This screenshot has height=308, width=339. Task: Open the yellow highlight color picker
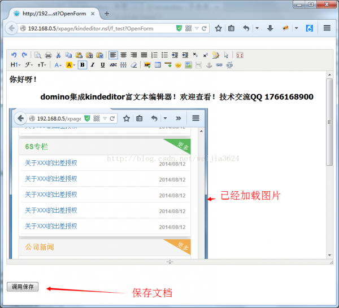[71, 65]
